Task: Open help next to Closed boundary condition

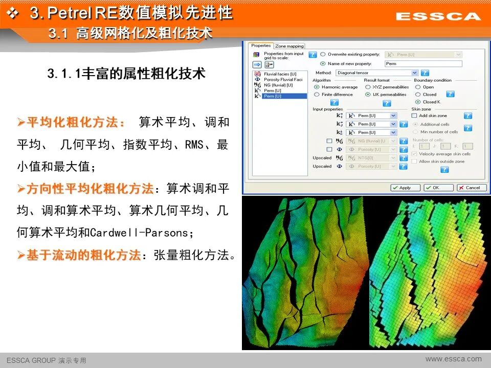Action: click(450, 94)
